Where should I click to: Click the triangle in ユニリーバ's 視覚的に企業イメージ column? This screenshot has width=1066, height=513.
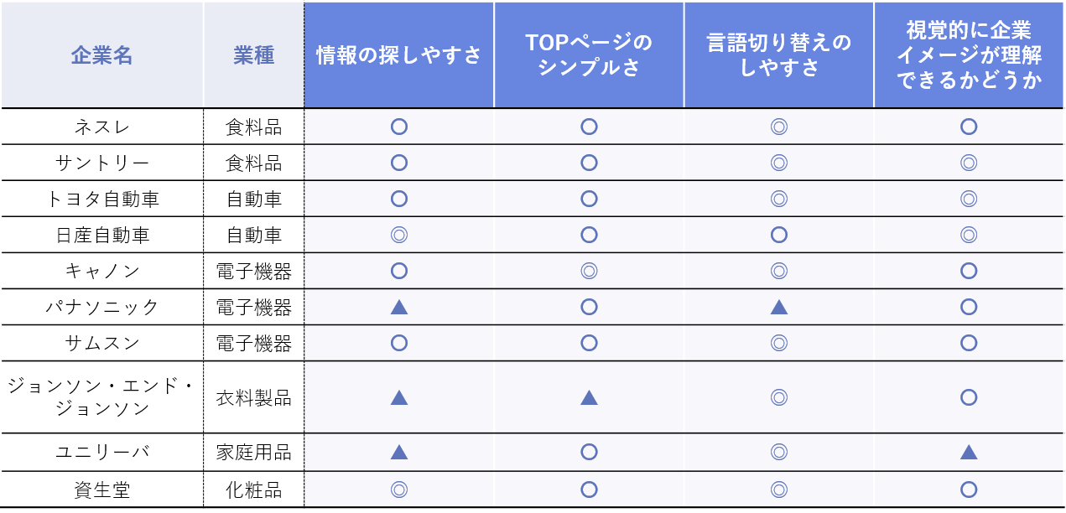pyautogui.click(x=969, y=452)
